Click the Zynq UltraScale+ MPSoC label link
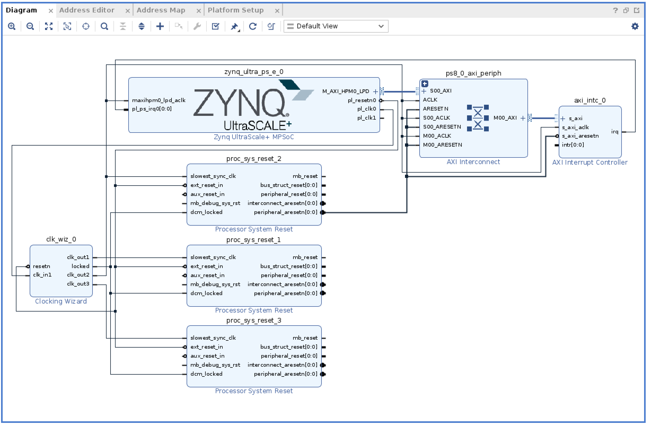This screenshot has width=647, height=425. pyautogui.click(x=254, y=137)
